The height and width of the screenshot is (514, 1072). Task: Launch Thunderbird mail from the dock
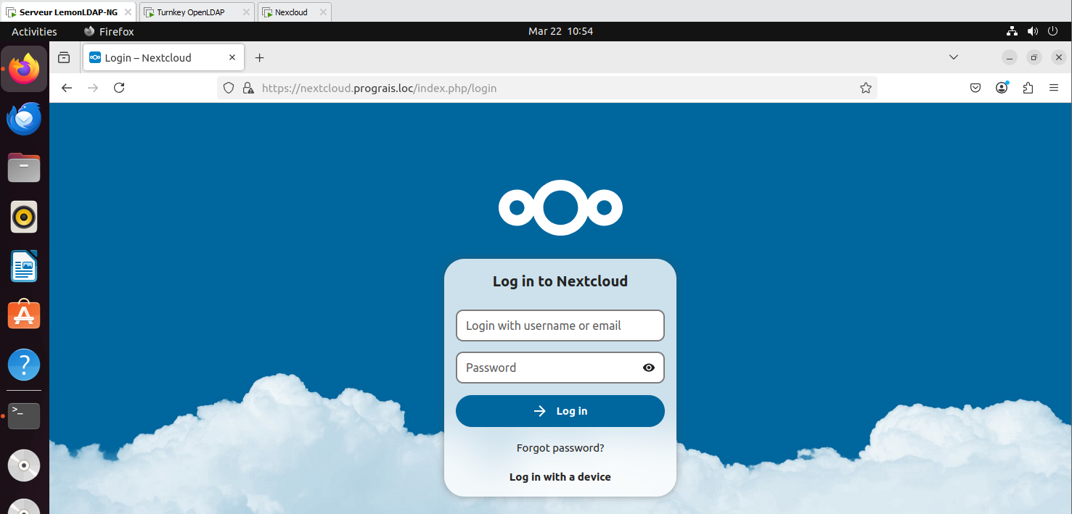click(24, 118)
